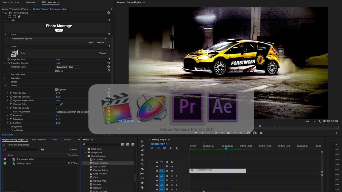Create ellipse mask for Blocks Dissolve

point(10,17)
